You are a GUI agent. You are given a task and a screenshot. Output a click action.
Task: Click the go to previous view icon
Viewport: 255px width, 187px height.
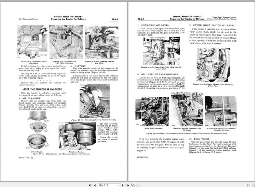(x=133, y=185)
